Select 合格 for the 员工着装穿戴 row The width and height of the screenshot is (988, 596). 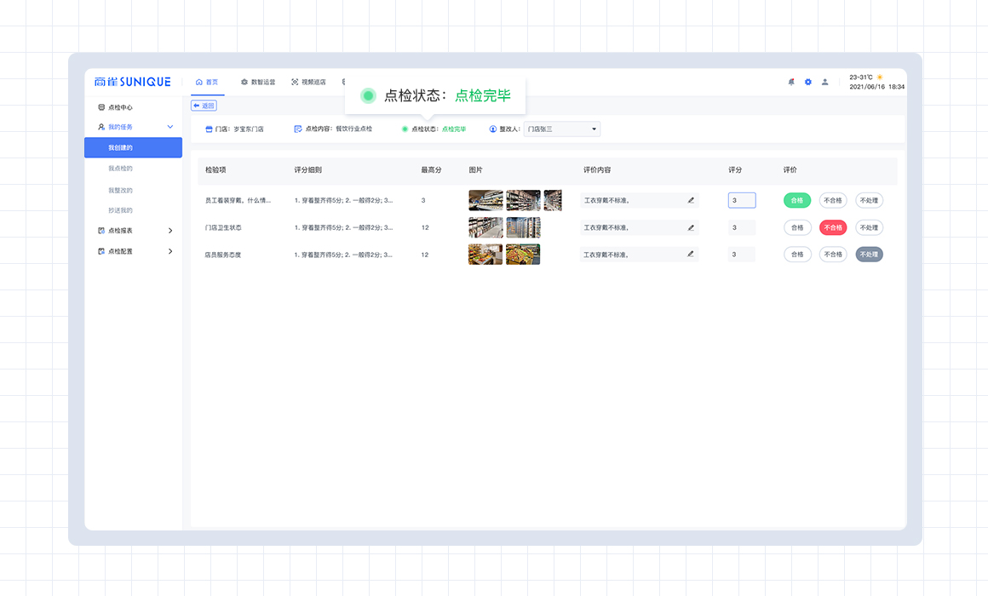pyautogui.click(x=797, y=201)
